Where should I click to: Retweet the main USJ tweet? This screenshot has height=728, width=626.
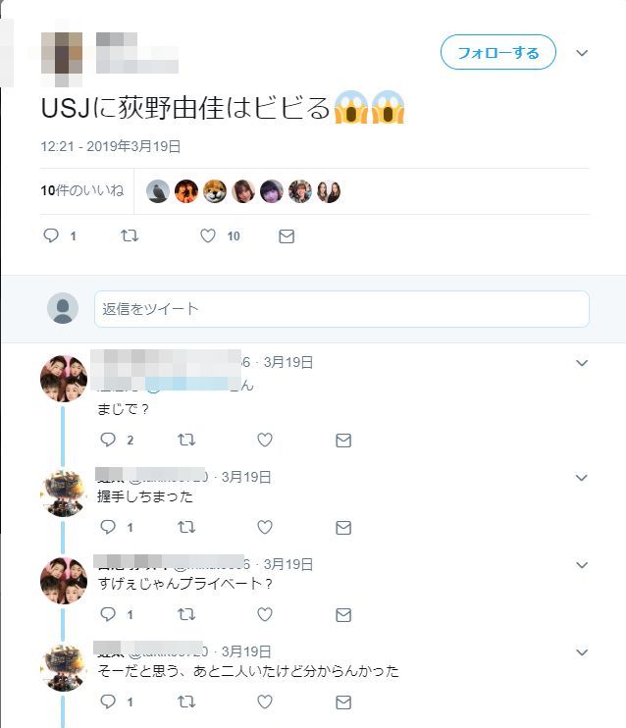pyautogui.click(x=130, y=235)
